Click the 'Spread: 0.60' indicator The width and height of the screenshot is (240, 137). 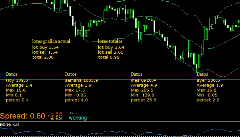pos(22,116)
